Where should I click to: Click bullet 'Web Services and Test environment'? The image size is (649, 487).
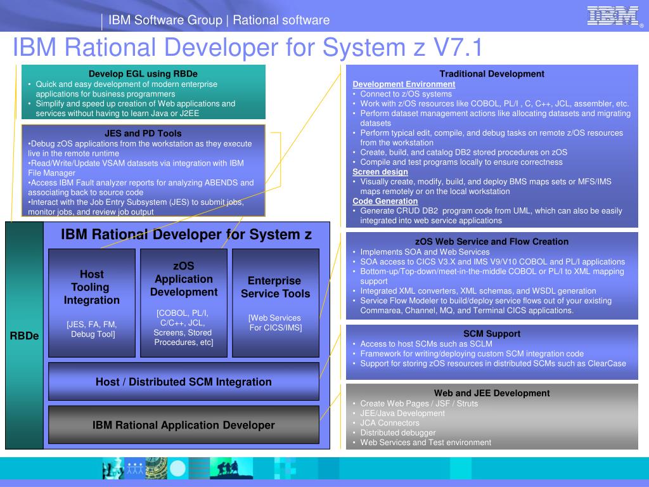(x=425, y=442)
